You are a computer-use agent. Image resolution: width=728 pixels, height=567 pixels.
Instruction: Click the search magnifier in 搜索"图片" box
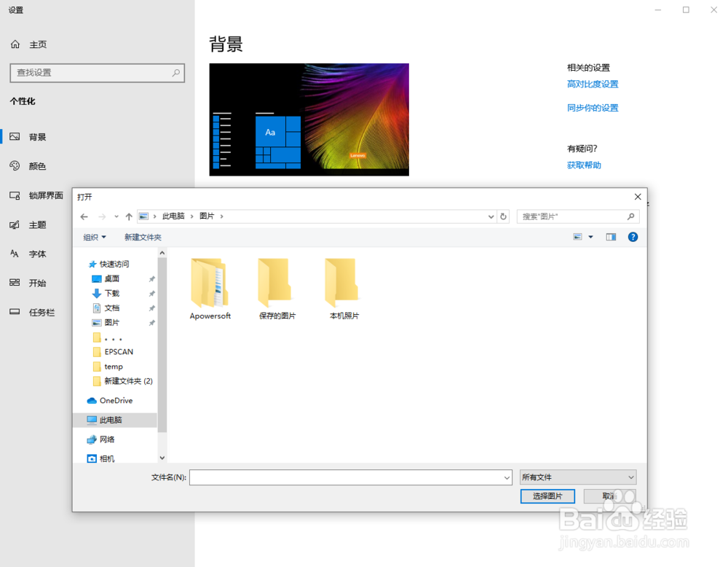pos(630,216)
